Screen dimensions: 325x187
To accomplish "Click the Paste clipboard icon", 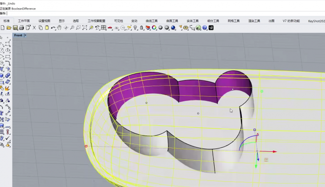I will [x=47, y=28].
